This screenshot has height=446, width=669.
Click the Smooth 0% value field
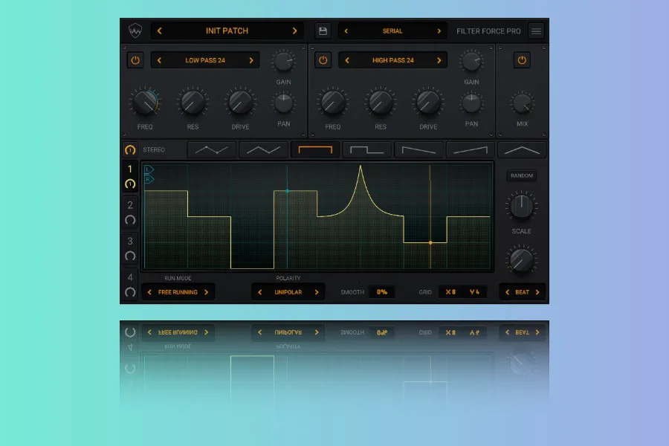tap(382, 292)
